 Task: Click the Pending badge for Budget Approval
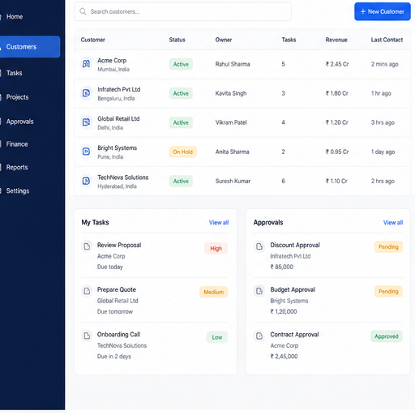click(x=388, y=292)
